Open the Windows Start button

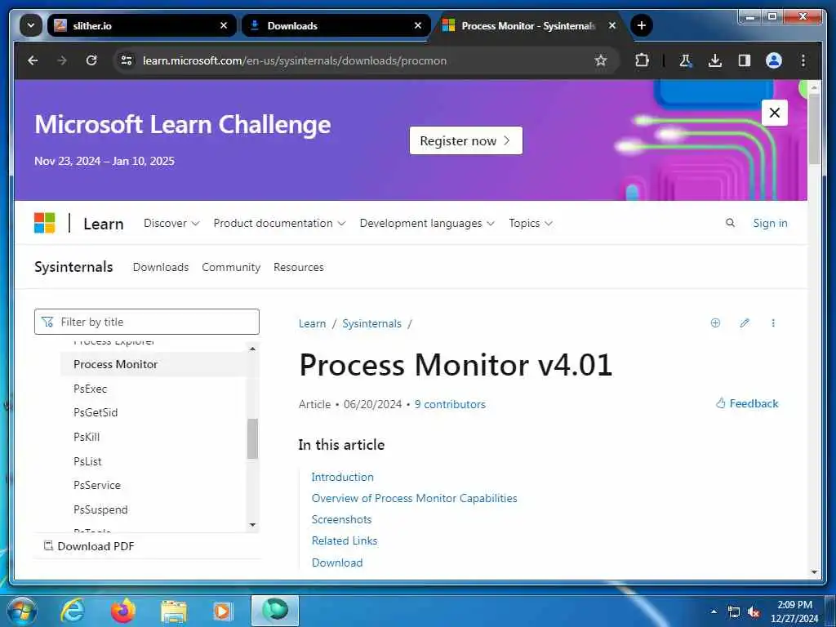22,611
